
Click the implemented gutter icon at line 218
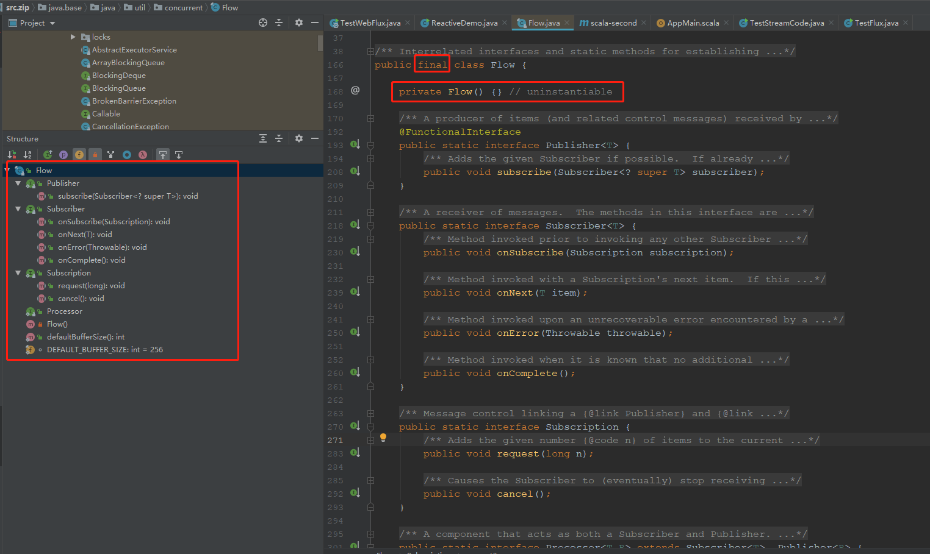click(355, 225)
